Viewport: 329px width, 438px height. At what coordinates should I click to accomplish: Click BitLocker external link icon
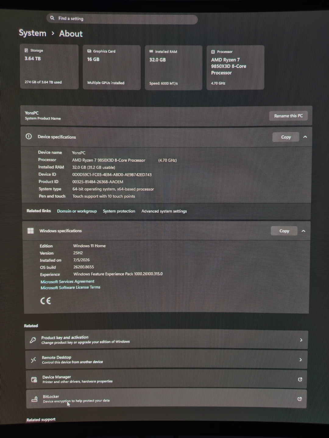[299, 399]
